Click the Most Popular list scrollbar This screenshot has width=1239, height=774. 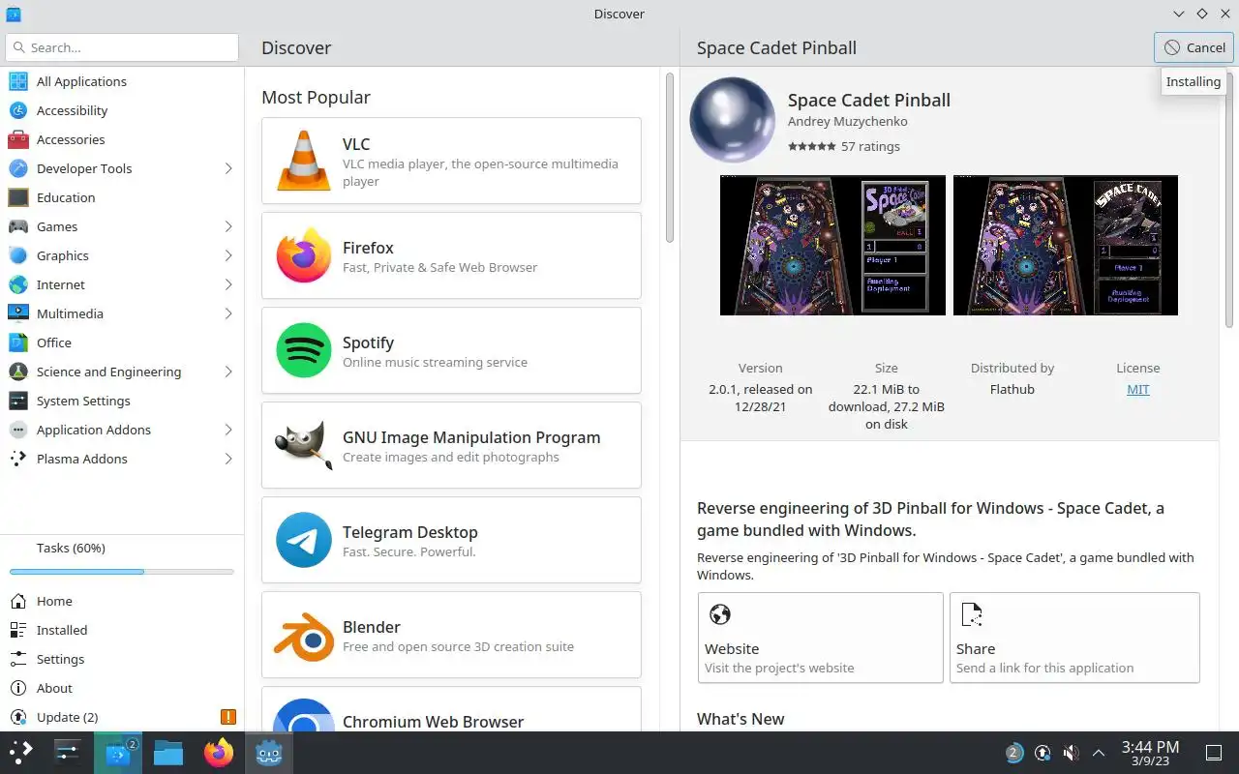click(669, 158)
